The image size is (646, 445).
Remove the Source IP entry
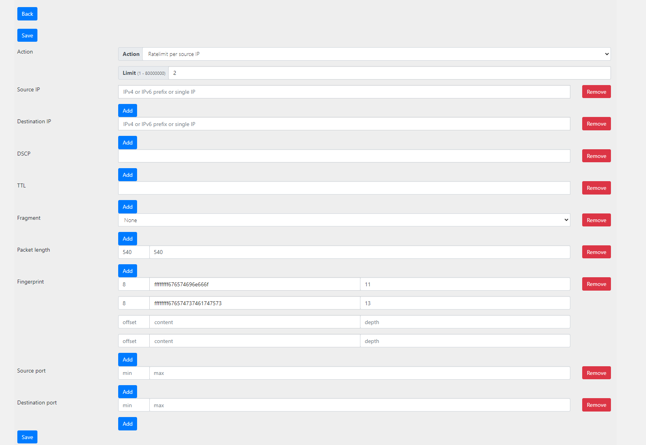(596, 92)
